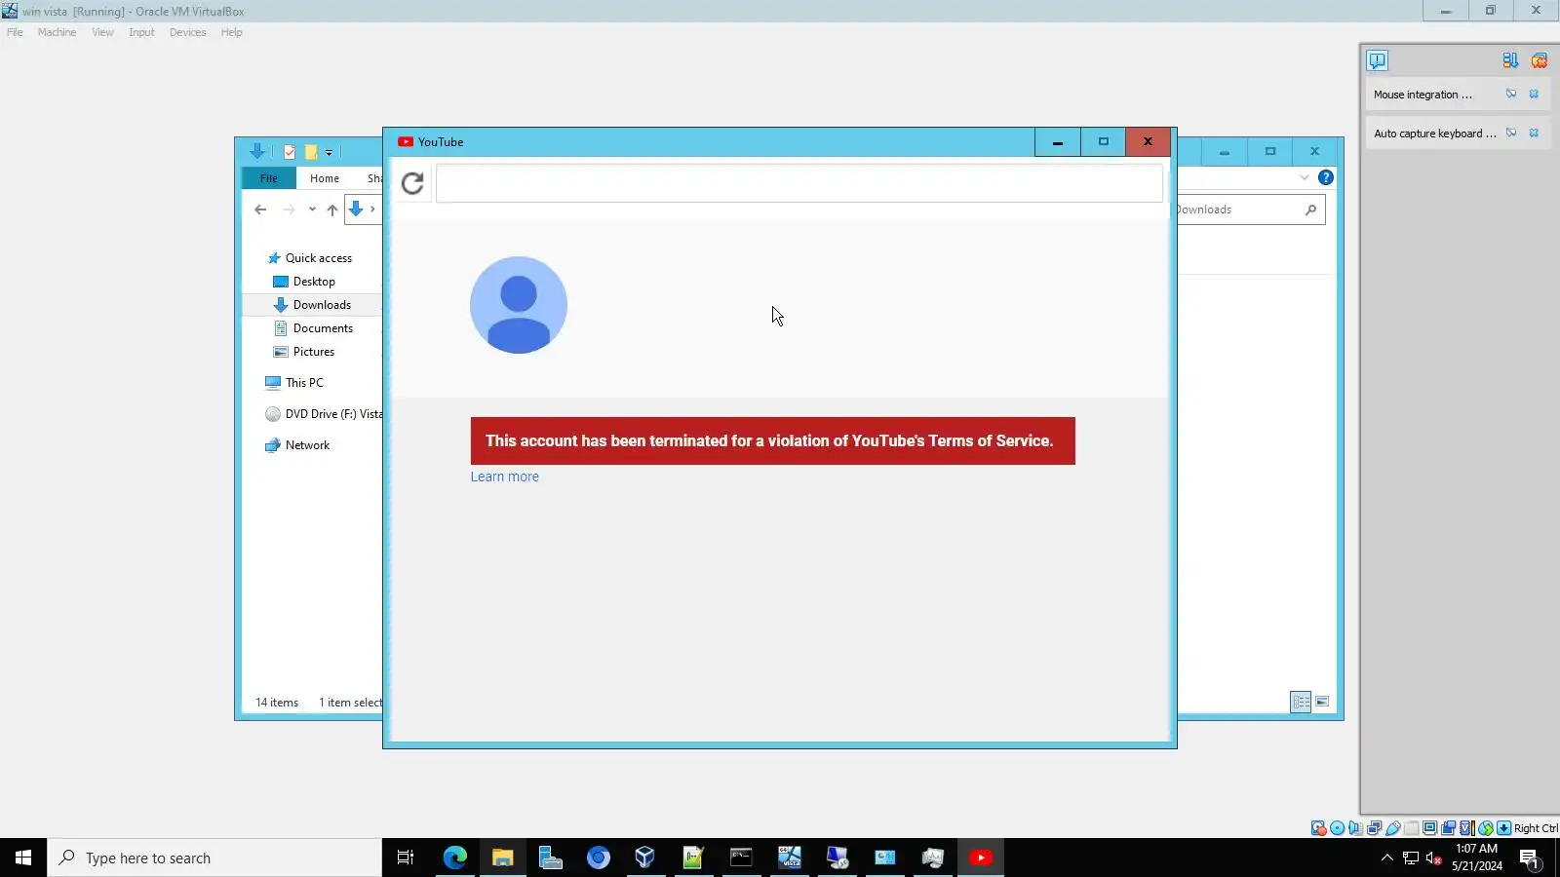Click the VirtualBox CPU/virtualization status indicator

(x=1467, y=828)
